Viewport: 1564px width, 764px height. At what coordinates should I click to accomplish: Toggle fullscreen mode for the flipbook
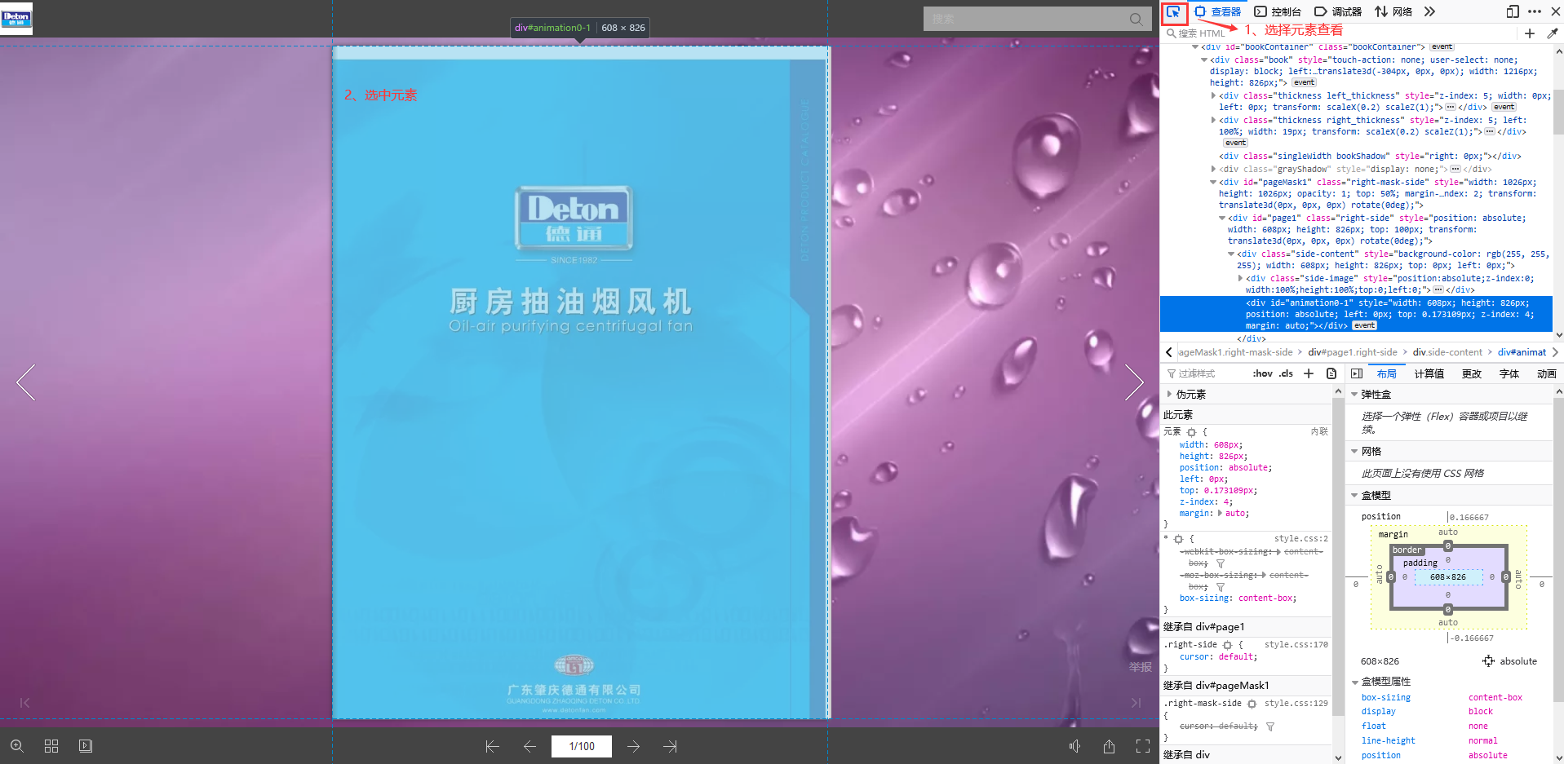pyautogui.click(x=1143, y=746)
